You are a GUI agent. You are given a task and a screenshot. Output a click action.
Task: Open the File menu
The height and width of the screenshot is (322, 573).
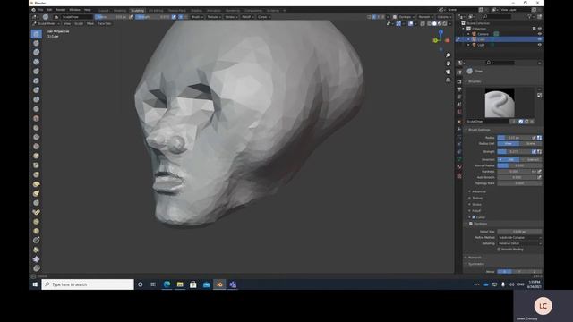point(40,10)
